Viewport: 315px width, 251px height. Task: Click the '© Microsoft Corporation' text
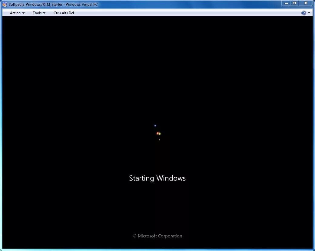pos(157,236)
